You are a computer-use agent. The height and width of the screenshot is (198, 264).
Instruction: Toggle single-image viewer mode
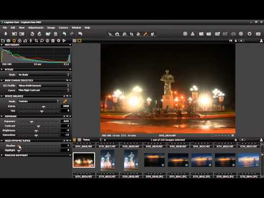pos(79,41)
